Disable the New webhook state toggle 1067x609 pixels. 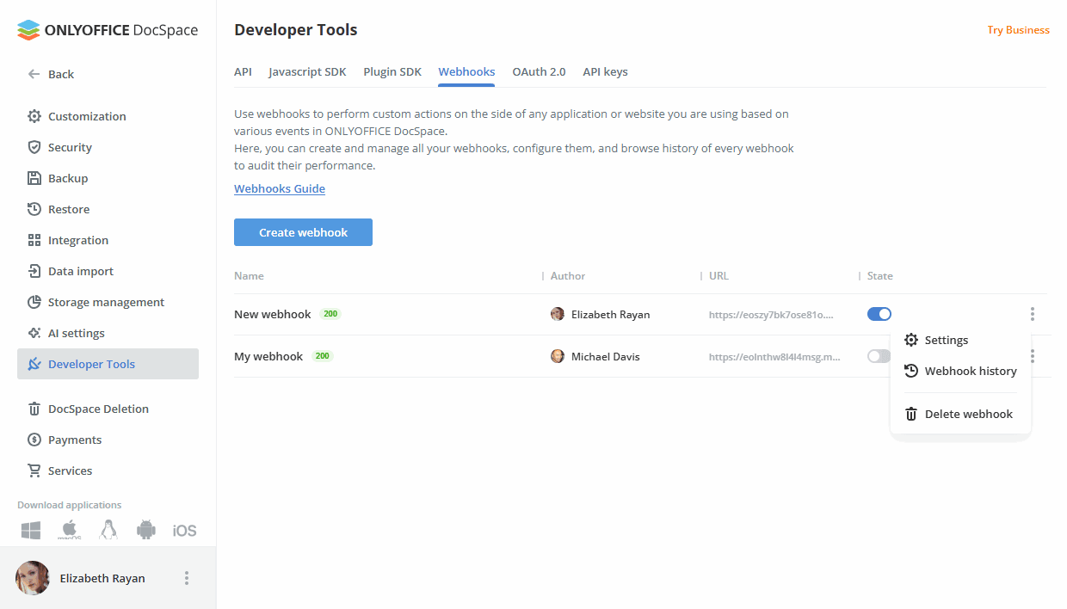(x=879, y=314)
